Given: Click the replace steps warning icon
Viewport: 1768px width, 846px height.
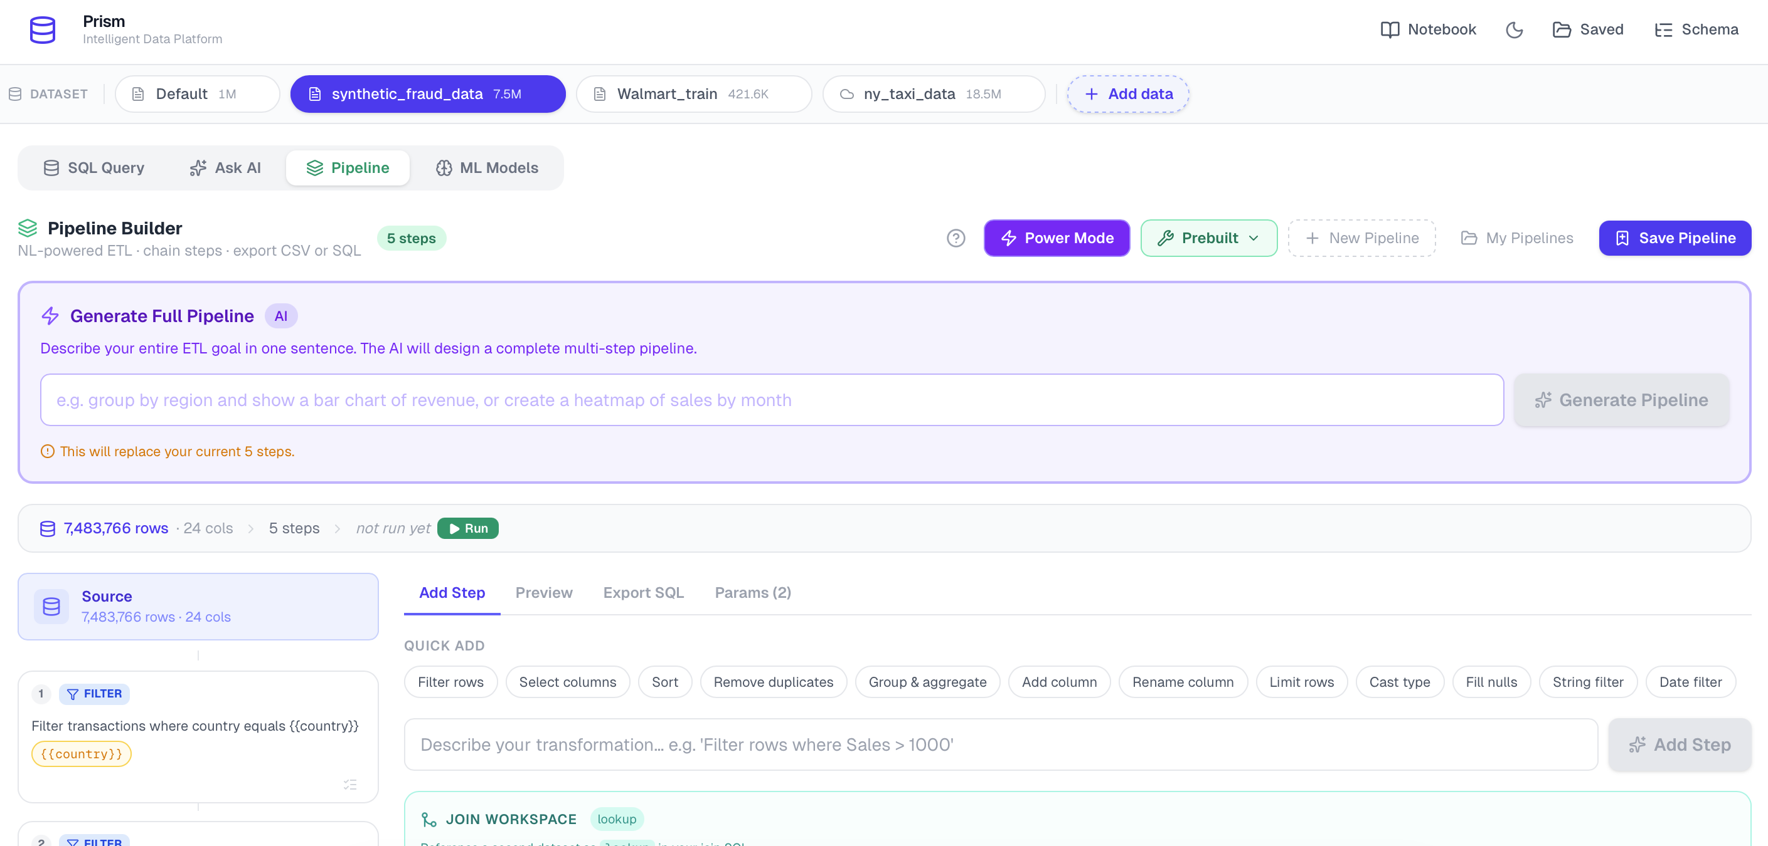Looking at the screenshot, I should (x=47, y=451).
